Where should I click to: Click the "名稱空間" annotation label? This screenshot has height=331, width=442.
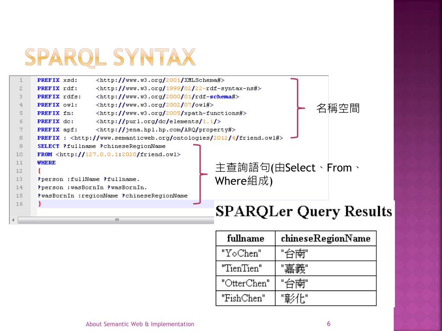338,108
